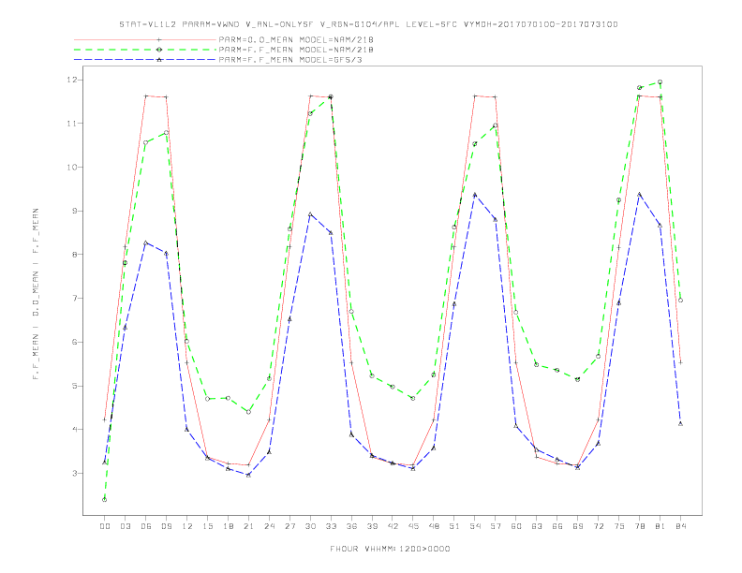Click x-axis forecast hour label 75
Screen dimensions: 742x573
click(x=619, y=526)
